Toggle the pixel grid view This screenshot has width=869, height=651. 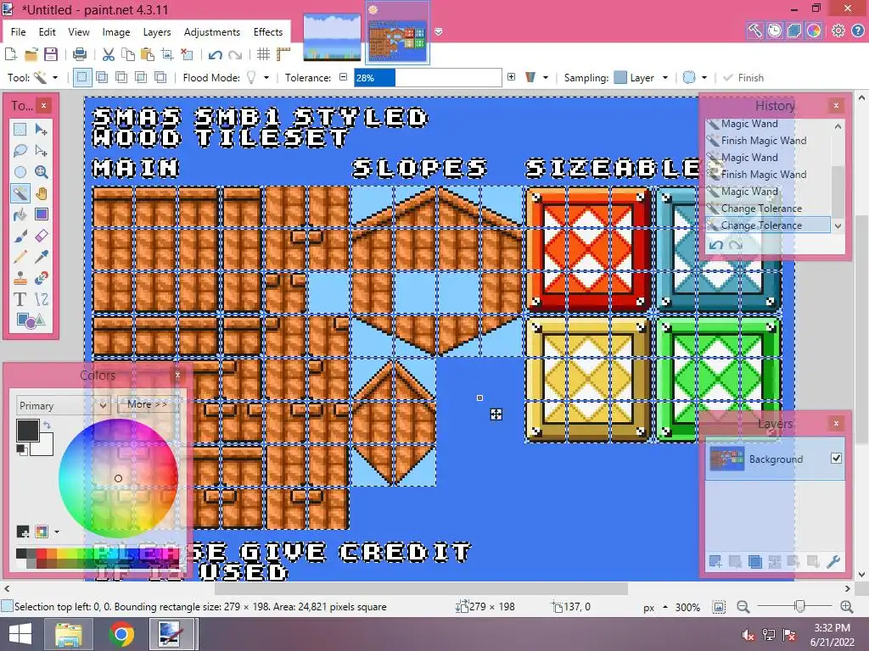[x=263, y=54]
